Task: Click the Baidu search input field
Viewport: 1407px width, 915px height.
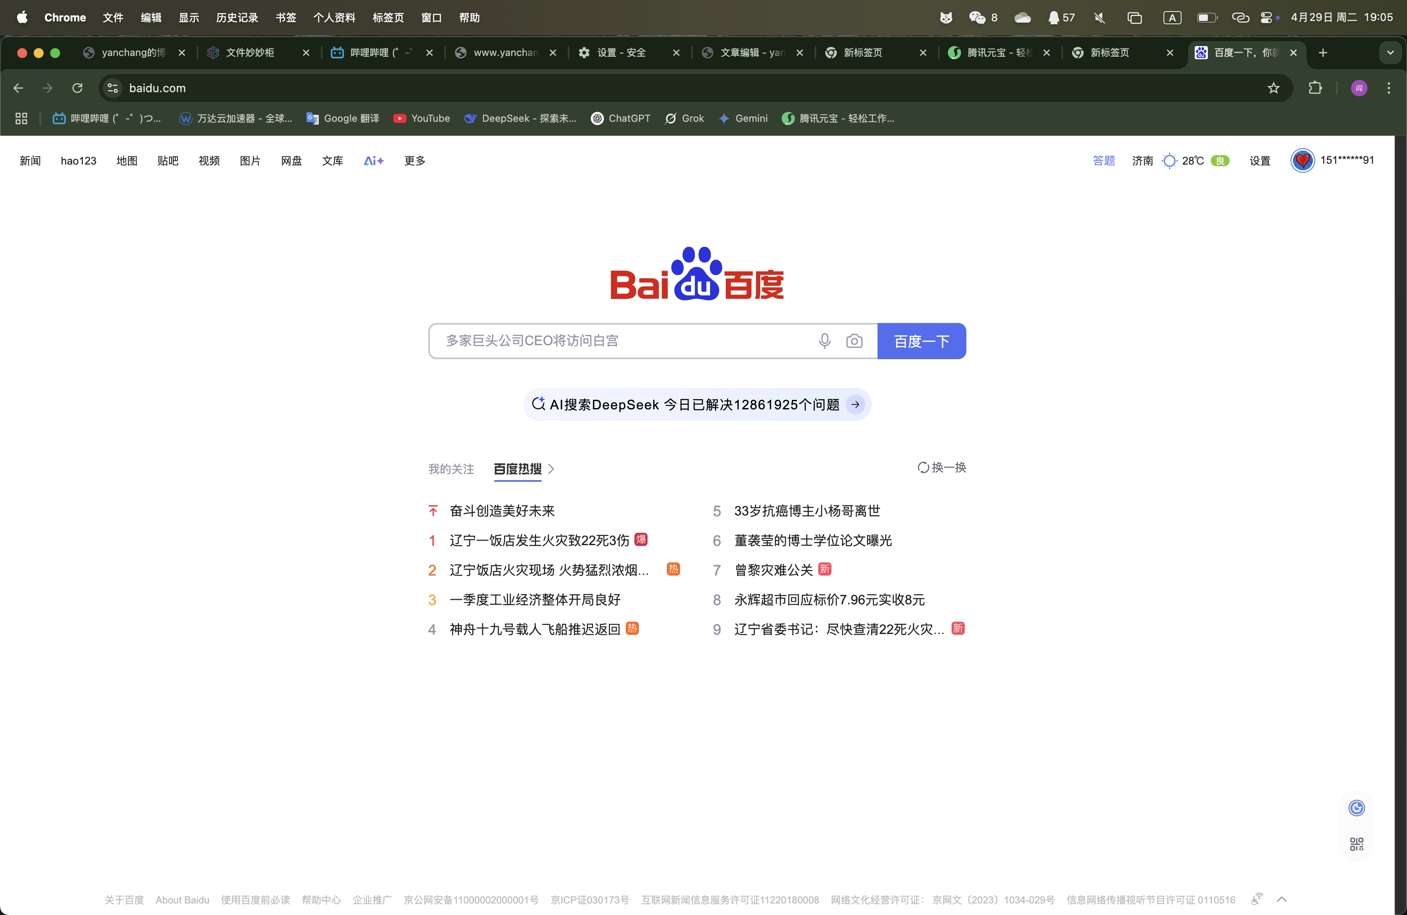Action: tap(621, 341)
